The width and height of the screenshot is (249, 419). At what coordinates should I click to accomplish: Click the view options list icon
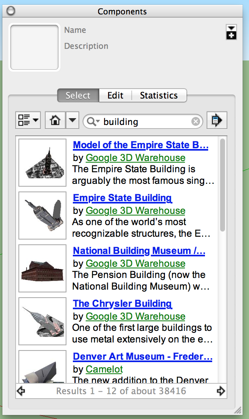click(x=28, y=120)
